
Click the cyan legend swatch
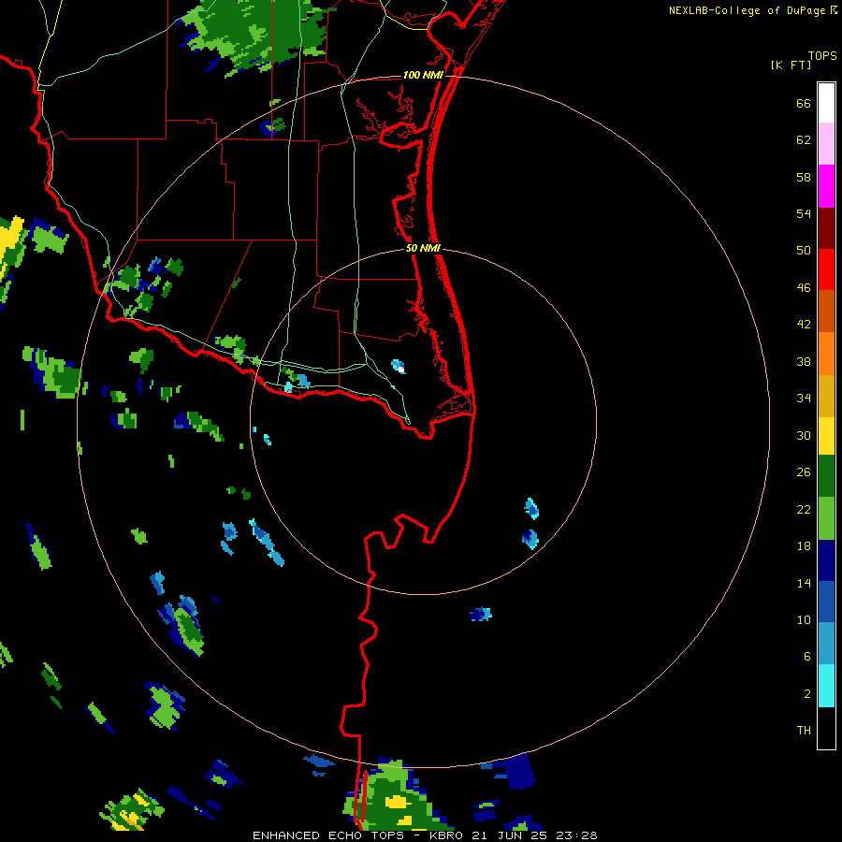(826, 686)
